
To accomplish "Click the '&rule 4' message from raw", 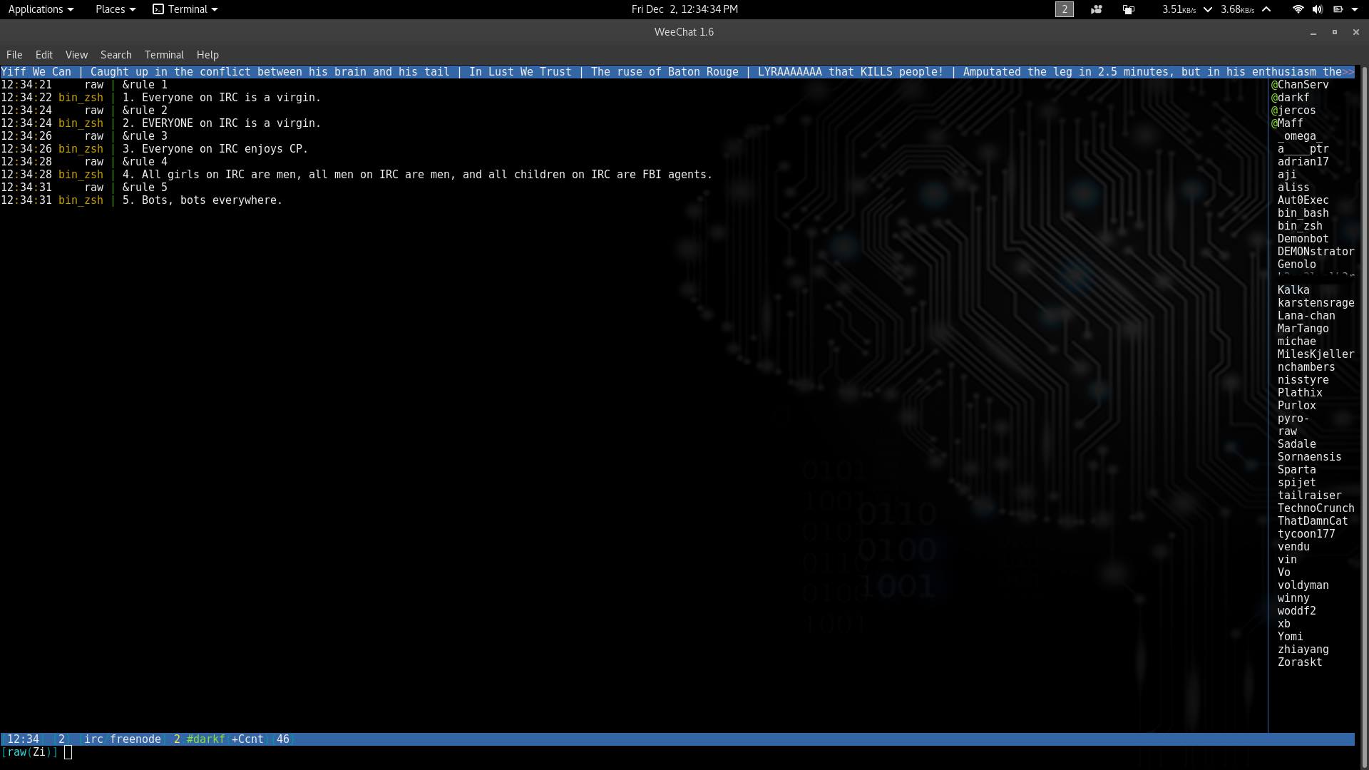I will 145,162.
